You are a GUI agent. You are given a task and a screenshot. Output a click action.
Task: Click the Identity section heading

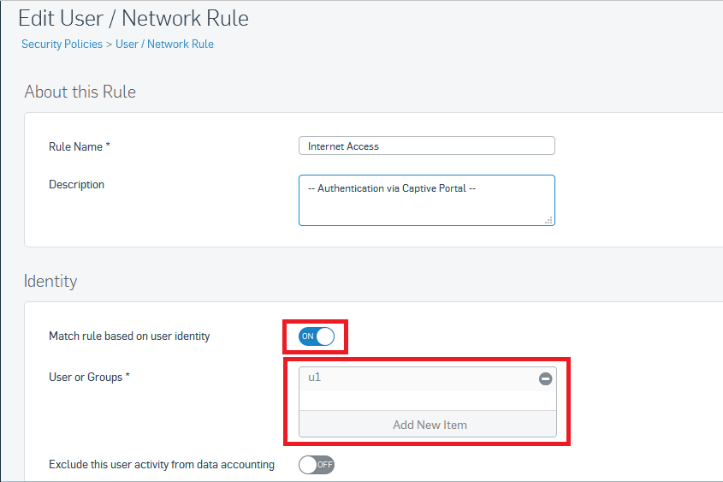[50, 281]
